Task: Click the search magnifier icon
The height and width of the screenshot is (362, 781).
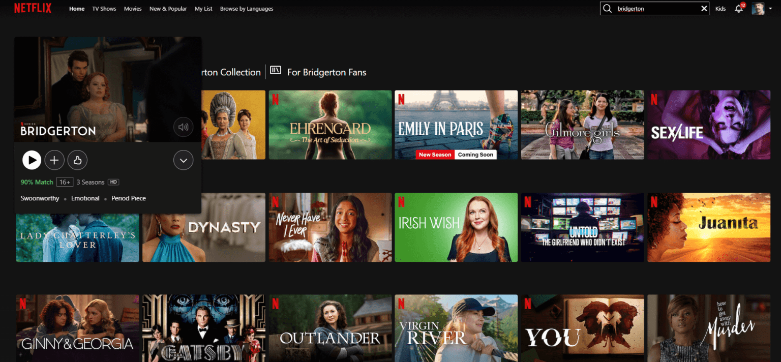Action: (x=607, y=9)
